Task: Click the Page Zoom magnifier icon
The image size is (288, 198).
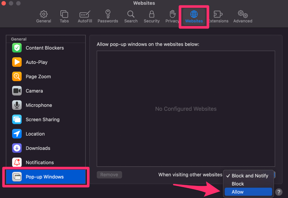Action: (x=17, y=76)
